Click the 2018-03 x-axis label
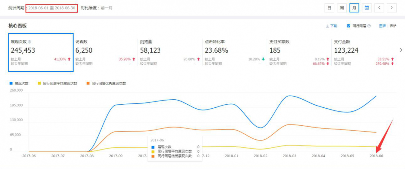405x169 pixels. point(290,156)
